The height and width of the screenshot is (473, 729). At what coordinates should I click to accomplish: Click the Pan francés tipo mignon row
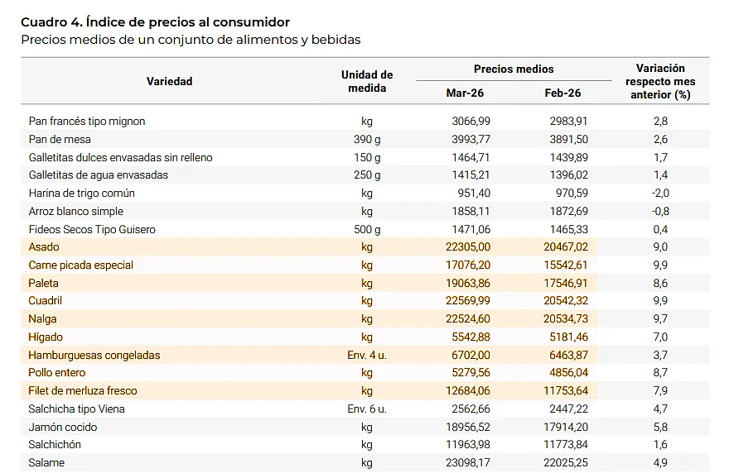point(87,122)
